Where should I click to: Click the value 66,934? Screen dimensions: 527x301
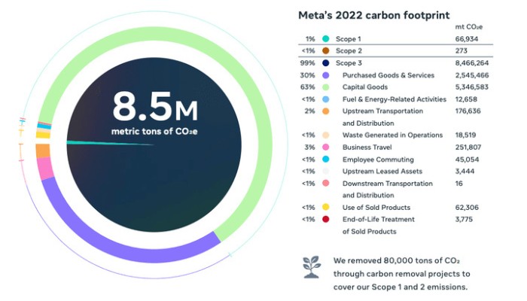point(467,39)
